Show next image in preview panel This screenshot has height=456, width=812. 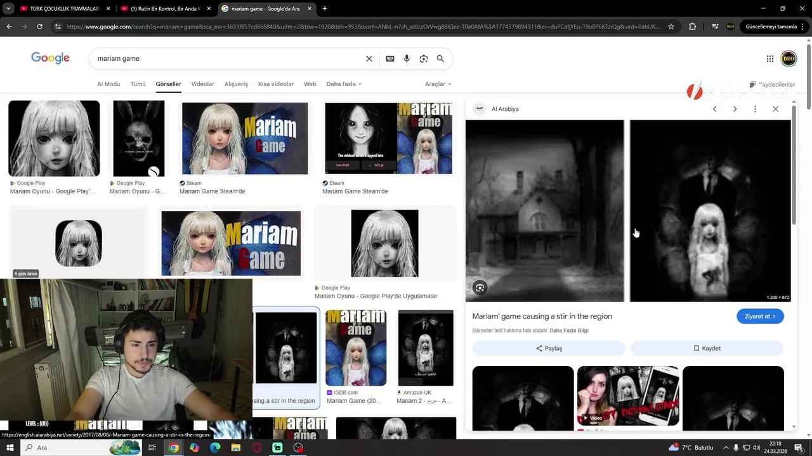coord(735,109)
